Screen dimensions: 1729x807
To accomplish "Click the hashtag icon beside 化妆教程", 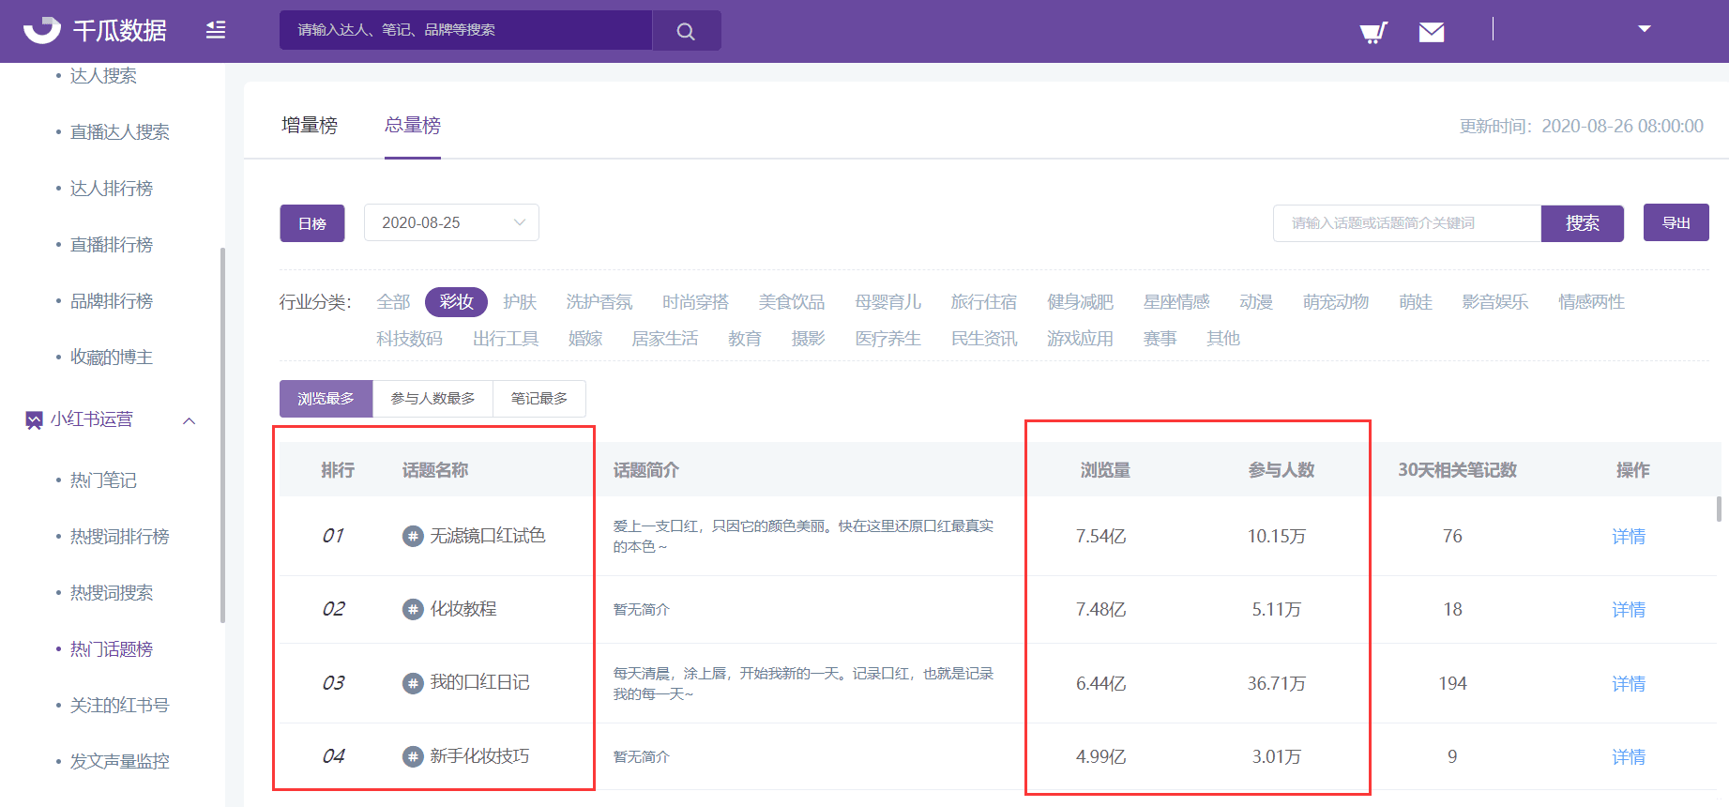I will [x=413, y=610].
